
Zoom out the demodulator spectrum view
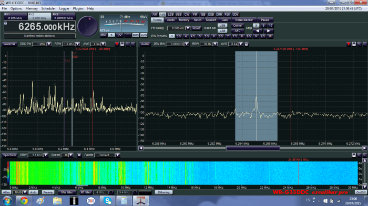point(365,44)
